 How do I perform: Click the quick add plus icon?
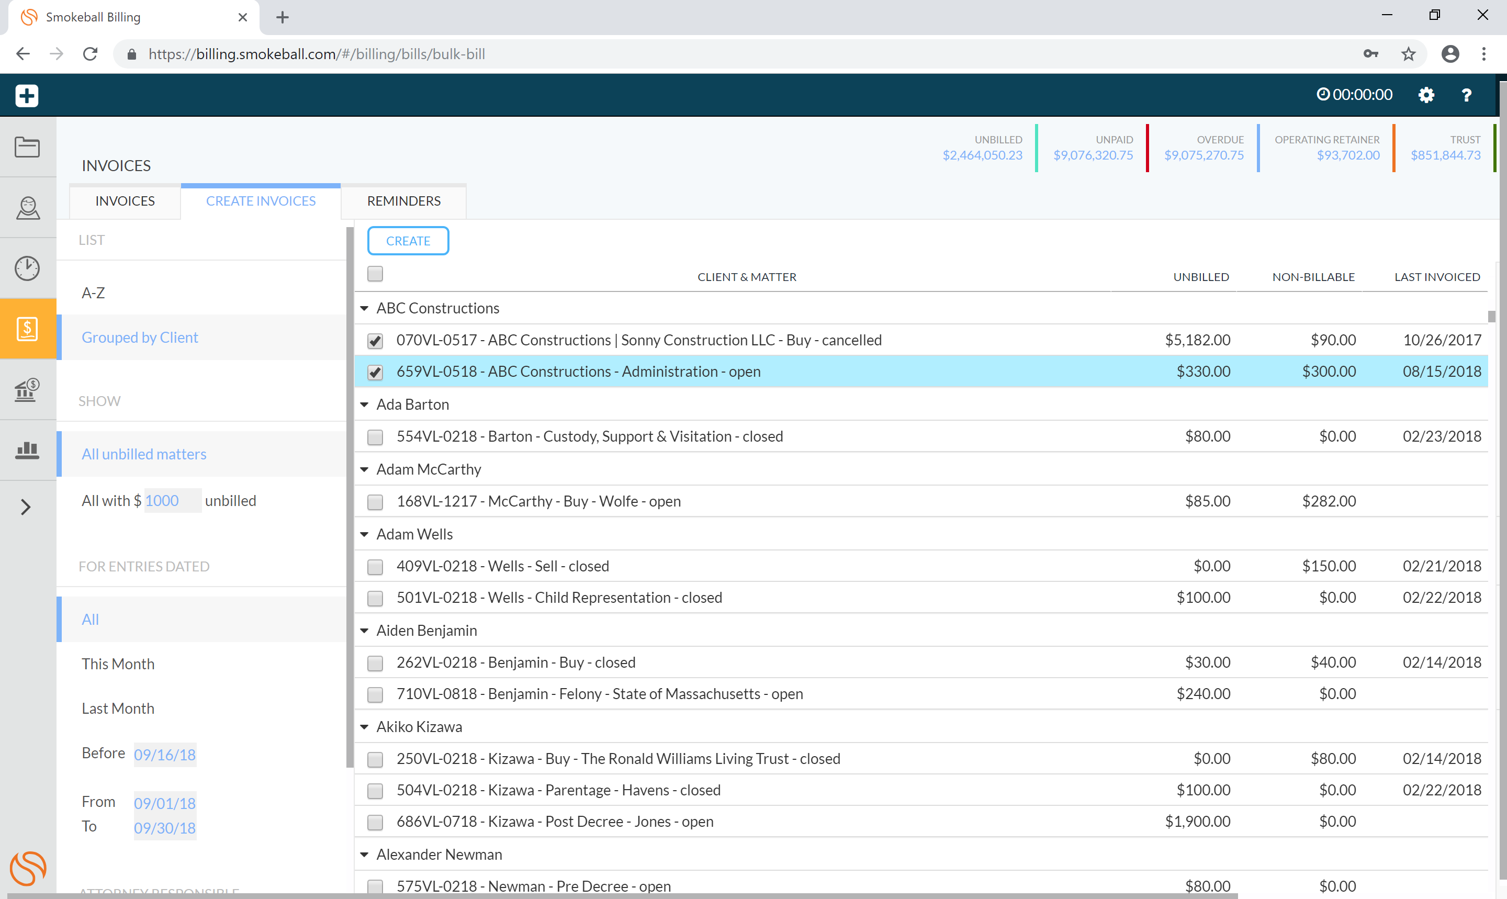point(27,95)
